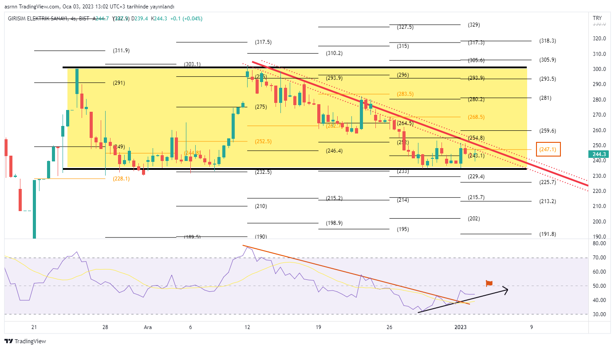
Task: Select the (202) level label
Action: tap(474, 219)
